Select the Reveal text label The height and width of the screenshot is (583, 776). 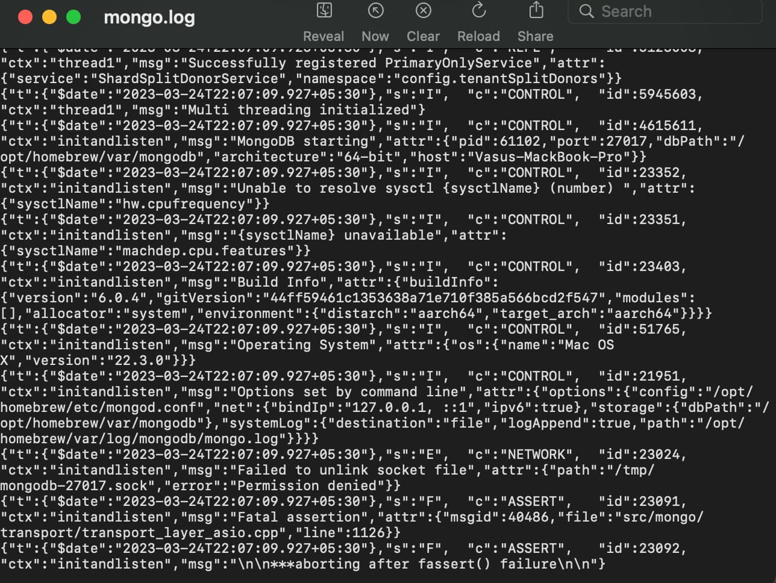click(x=324, y=36)
